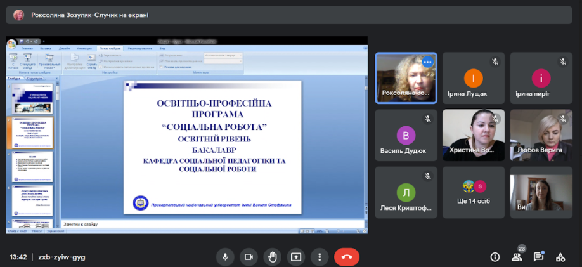Show the participants list with 23 badge
582x267 pixels.
pos(517,257)
